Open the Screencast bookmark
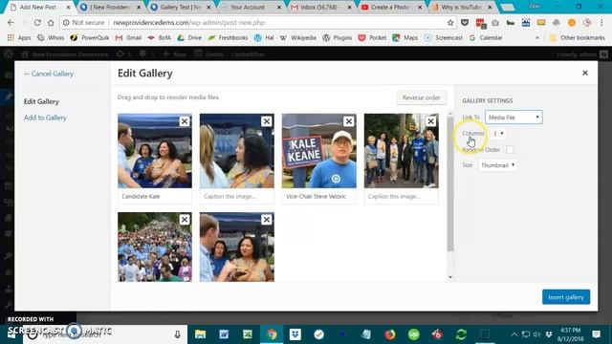The height and width of the screenshot is (344, 612). [443, 38]
